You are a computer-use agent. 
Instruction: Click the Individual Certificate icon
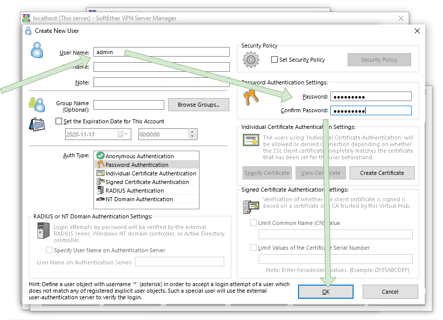point(251,140)
